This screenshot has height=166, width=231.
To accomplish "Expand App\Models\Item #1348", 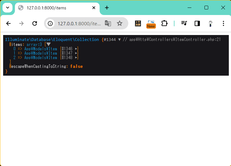I will pos(76,58).
